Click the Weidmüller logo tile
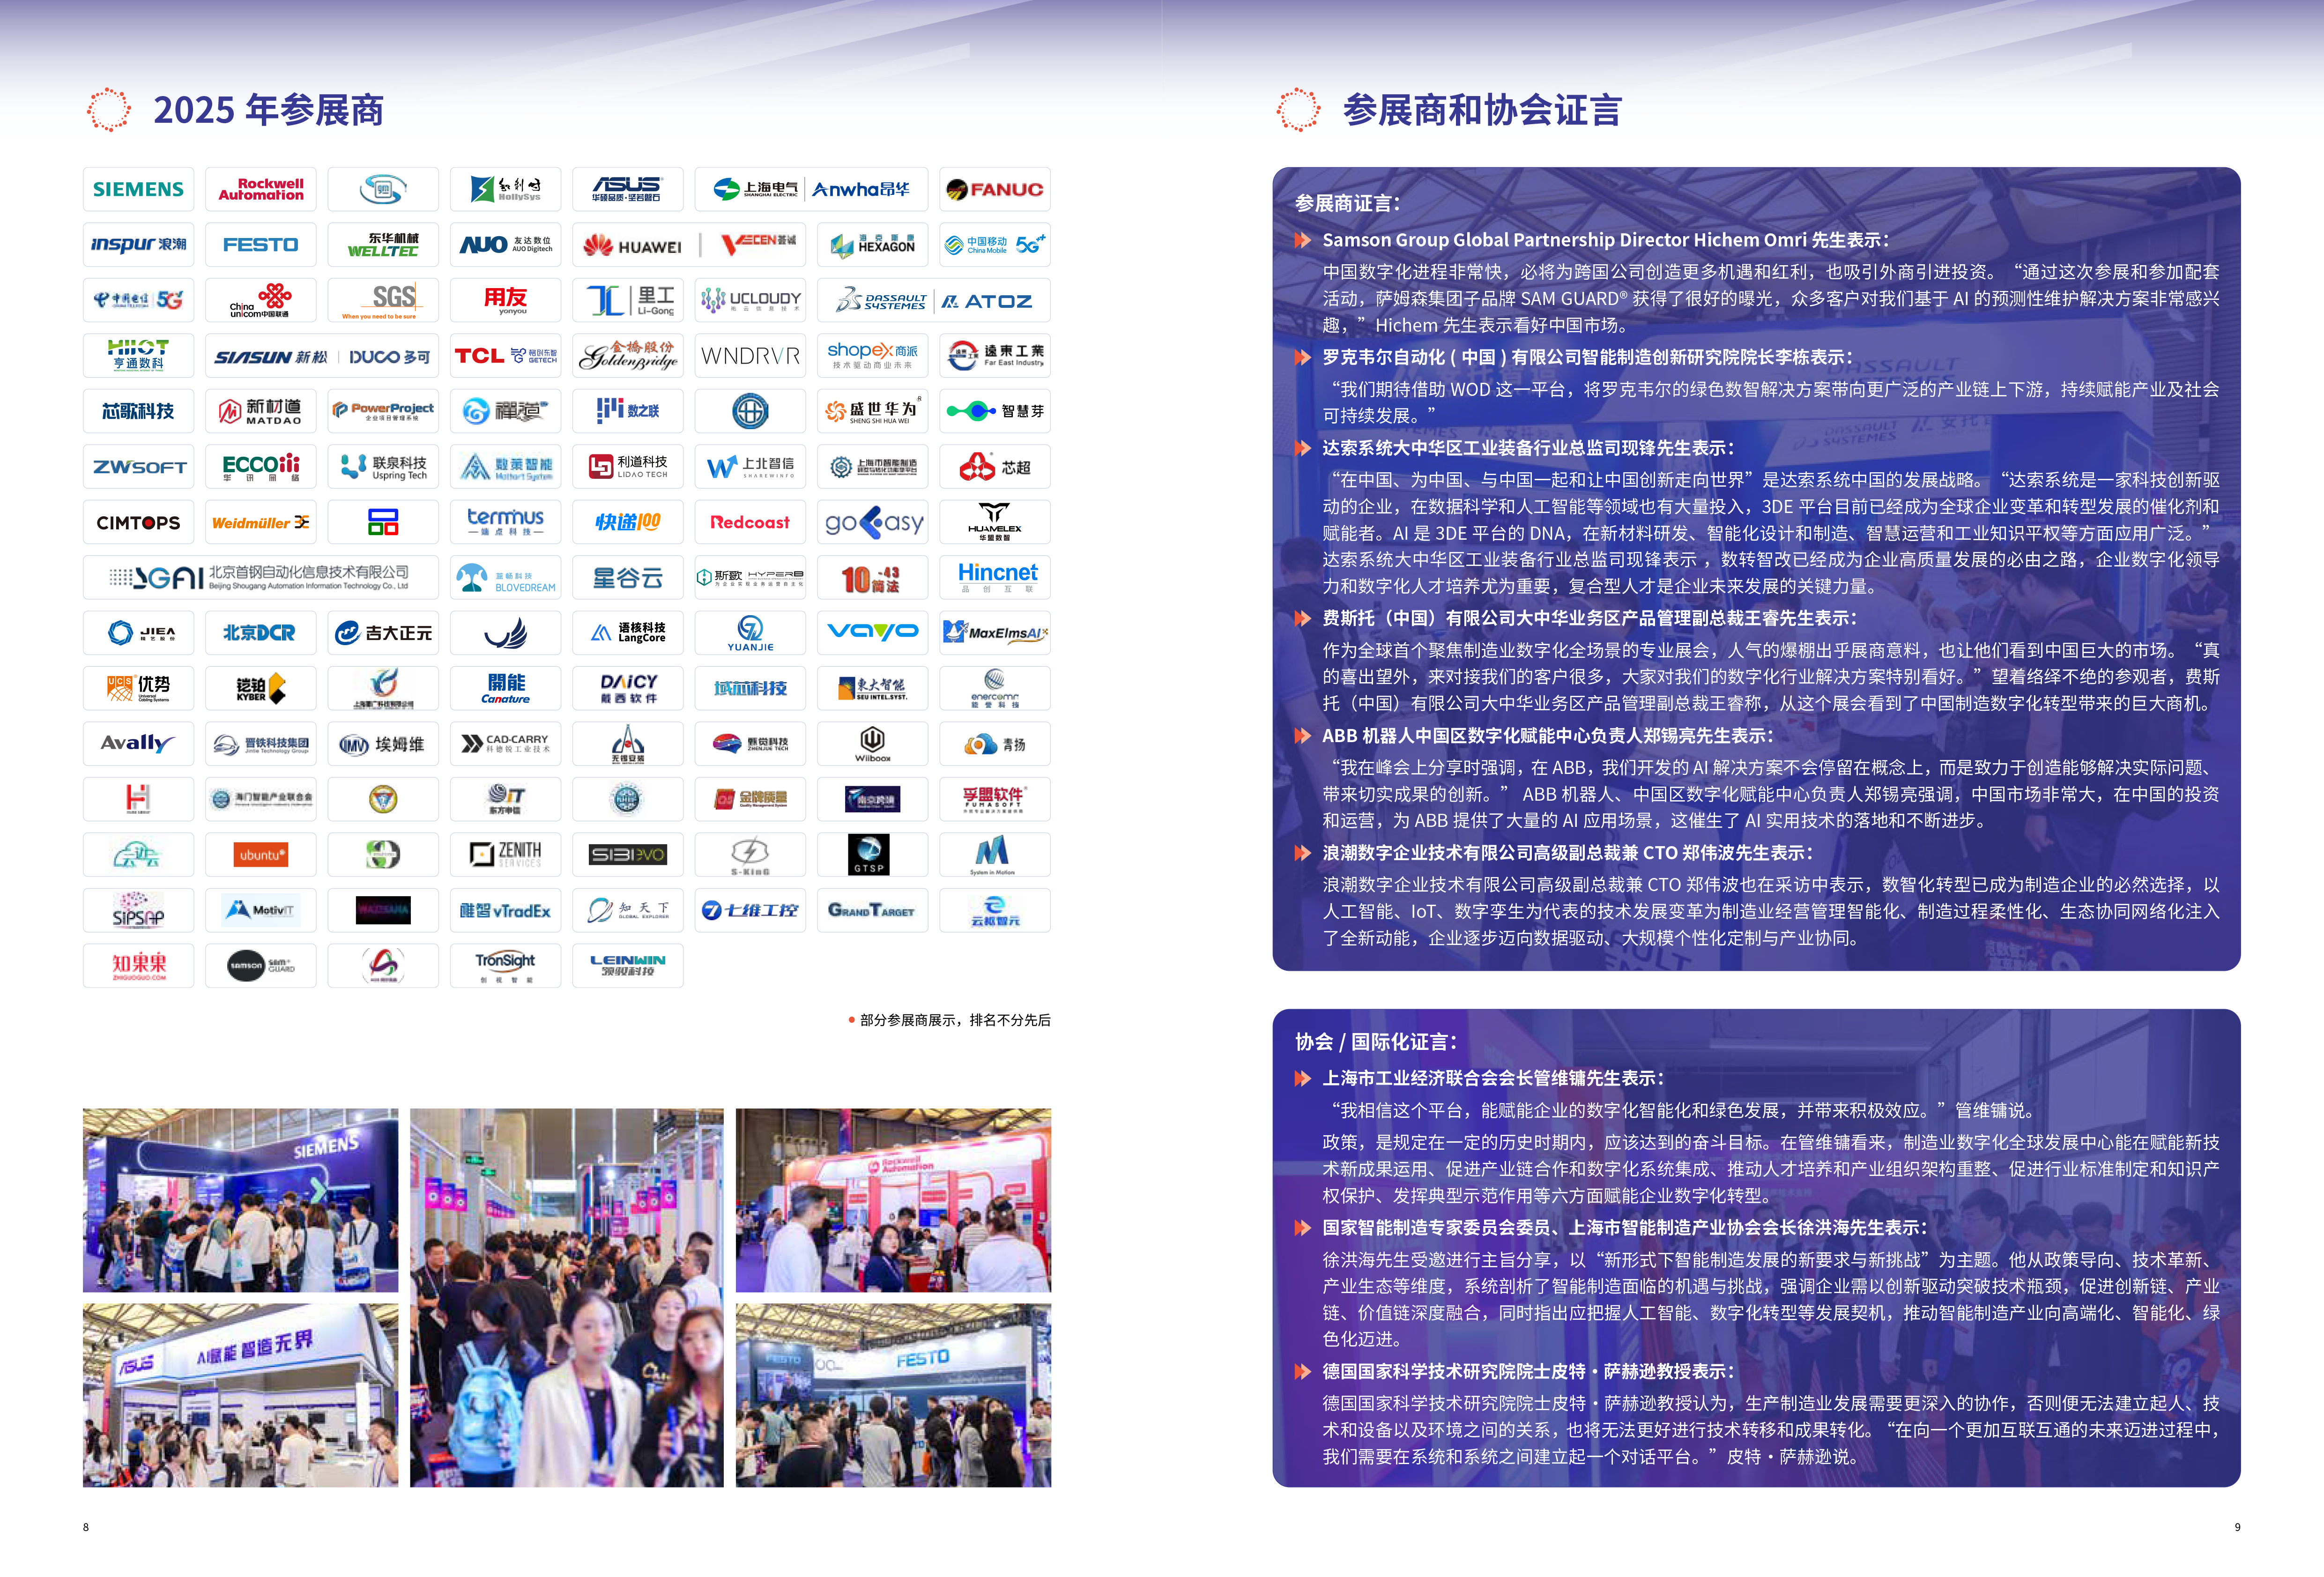The image size is (2324, 1577). pos(260,522)
